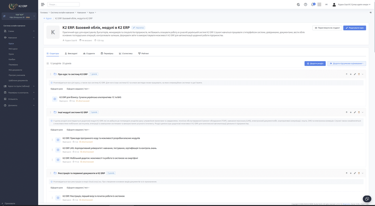Image resolution: width=375 pixels, height=206 pixels.
Task: Toggle dark mode moon icon
Action: pyautogui.click(x=298, y=4)
